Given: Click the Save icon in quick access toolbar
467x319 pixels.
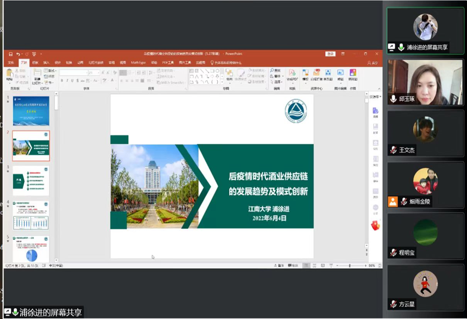Looking at the screenshot, I should (10, 54).
